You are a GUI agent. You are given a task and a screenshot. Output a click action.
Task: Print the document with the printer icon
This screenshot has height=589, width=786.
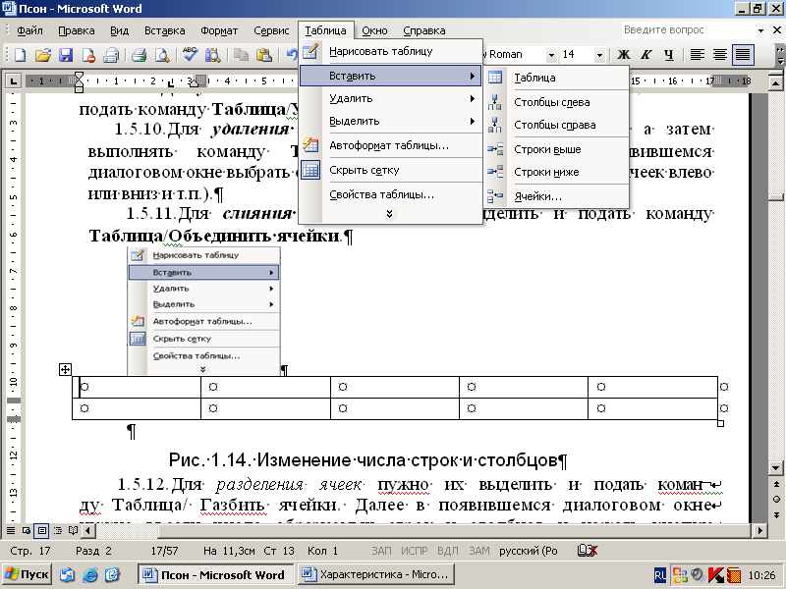(x=139, y=55)
